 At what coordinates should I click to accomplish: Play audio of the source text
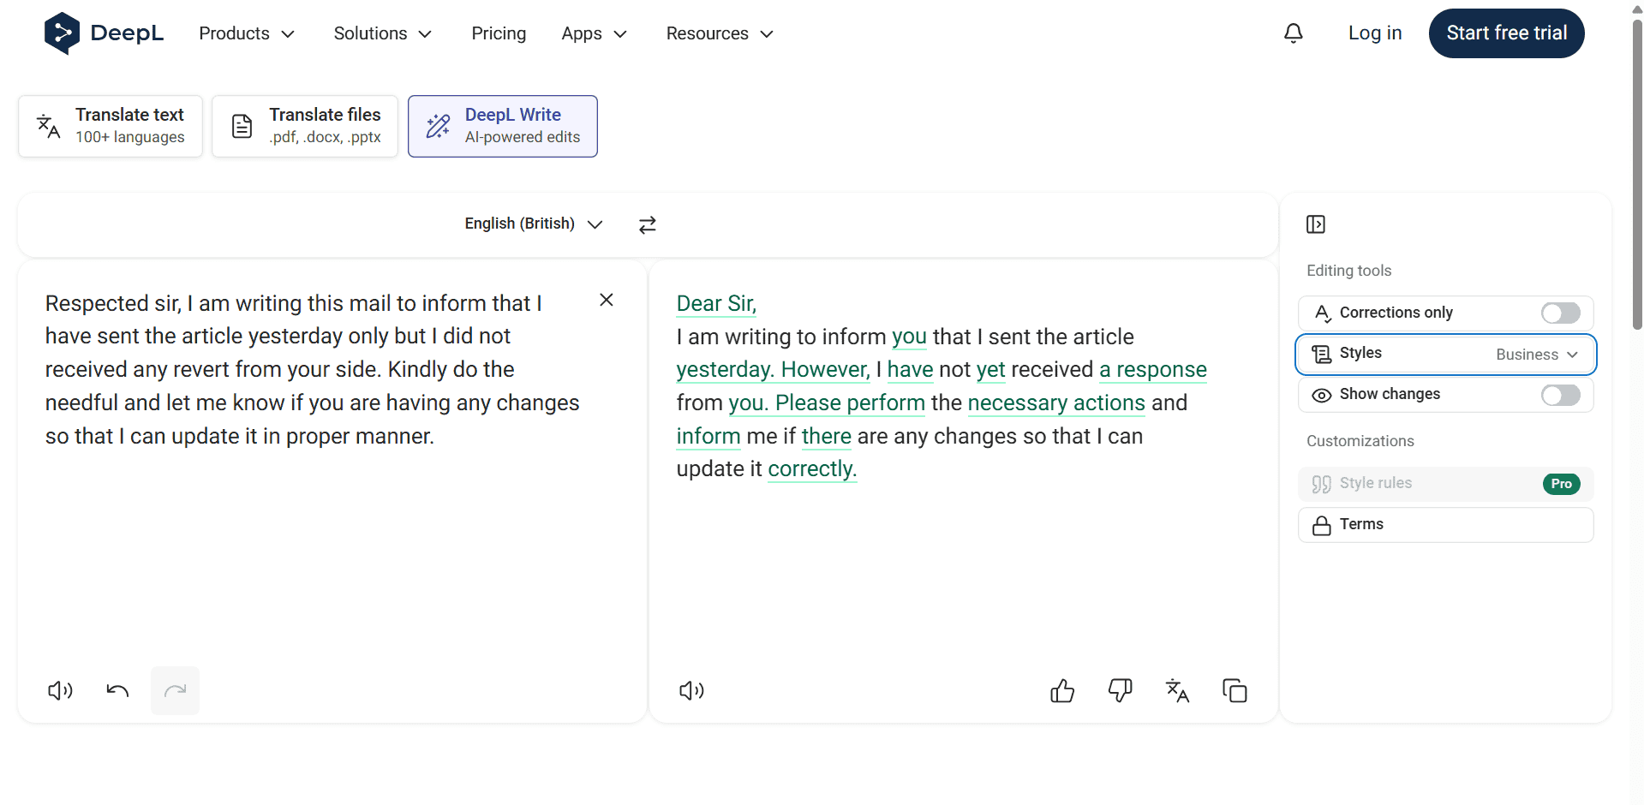point(59,690)
